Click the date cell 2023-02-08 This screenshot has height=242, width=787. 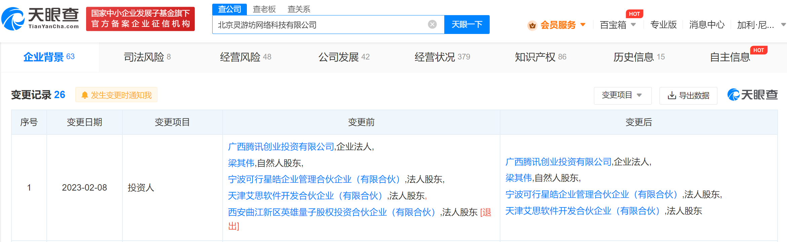[x=84, y=188]
